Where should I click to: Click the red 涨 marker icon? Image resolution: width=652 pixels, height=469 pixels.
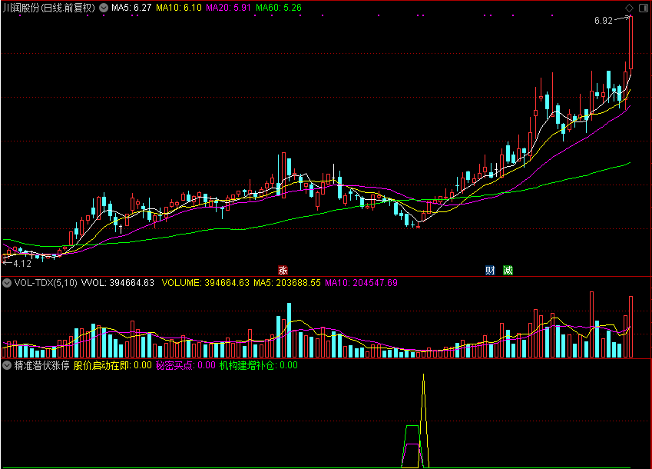(283, 270)
